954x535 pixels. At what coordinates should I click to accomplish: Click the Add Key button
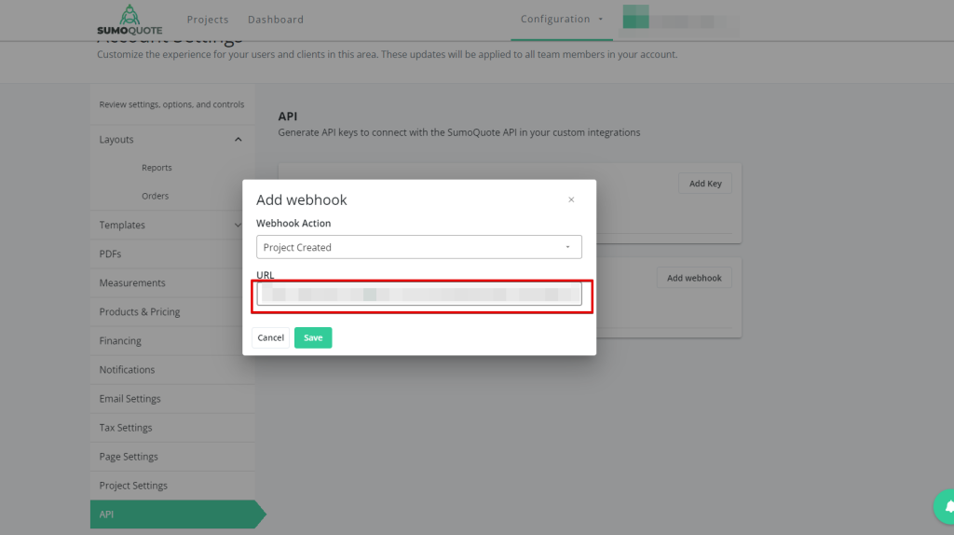705,184
